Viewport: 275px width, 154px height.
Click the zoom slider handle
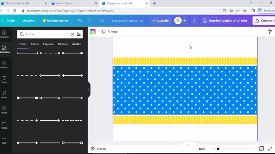pos(218,149)
